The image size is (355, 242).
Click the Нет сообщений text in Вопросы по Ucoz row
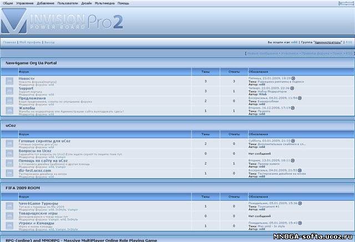click(260, 154)
